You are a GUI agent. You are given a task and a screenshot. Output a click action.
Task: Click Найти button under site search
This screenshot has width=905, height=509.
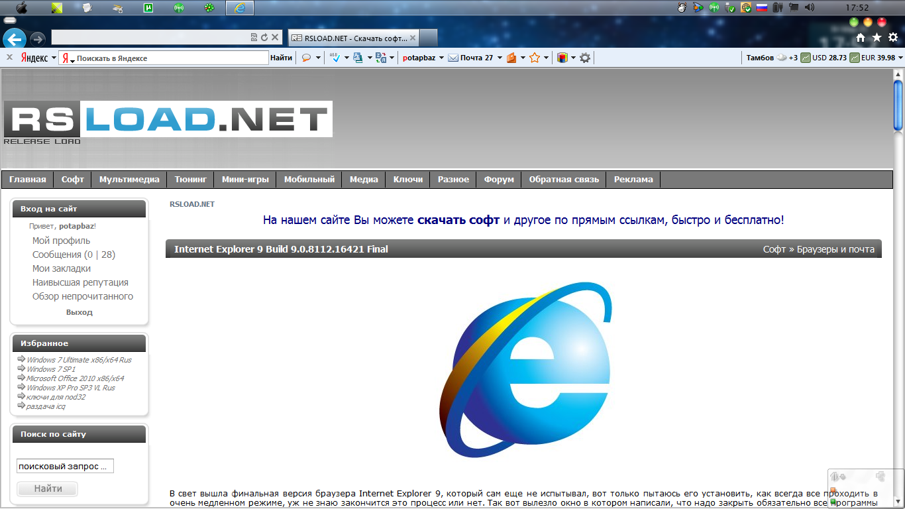tap(47, 488)
